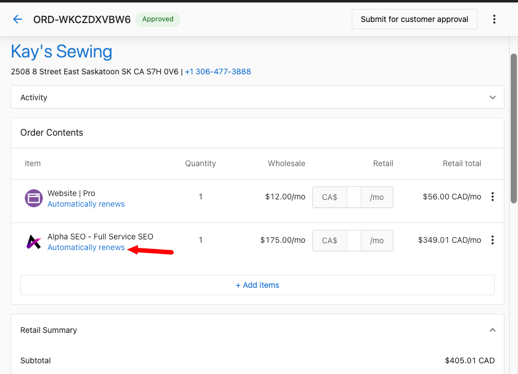Click the + Add items button
This screenshot has width=518, height=374.
(258, 285)
